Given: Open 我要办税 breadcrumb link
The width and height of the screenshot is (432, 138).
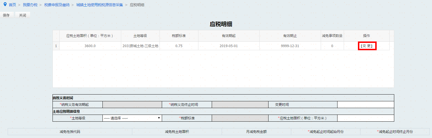Looking at the screenshot, I should (30, 5).
